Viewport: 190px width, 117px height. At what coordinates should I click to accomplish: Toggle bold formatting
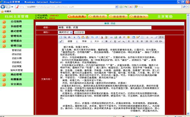pos(107,41)
